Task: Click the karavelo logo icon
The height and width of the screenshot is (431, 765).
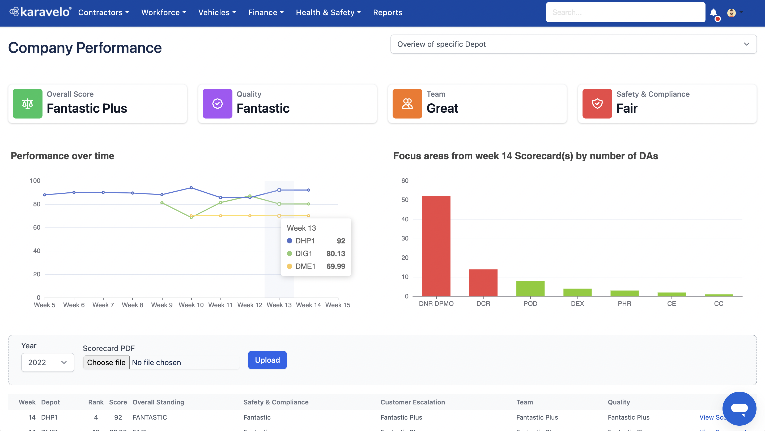Action: [x=14, y=12]
